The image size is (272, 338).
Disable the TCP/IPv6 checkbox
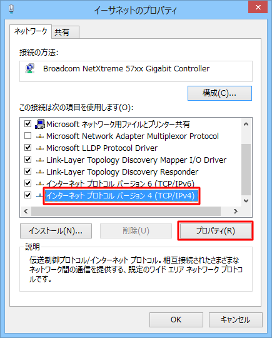click(x=28, y=183)
